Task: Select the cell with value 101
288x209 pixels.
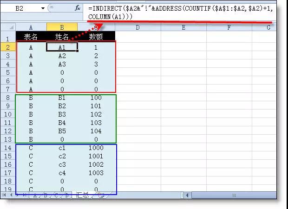Action: [96, 106]
